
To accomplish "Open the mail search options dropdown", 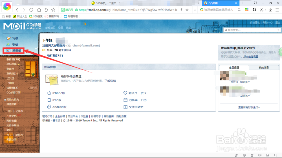I will pyautogui.click(x=278, y=30).
